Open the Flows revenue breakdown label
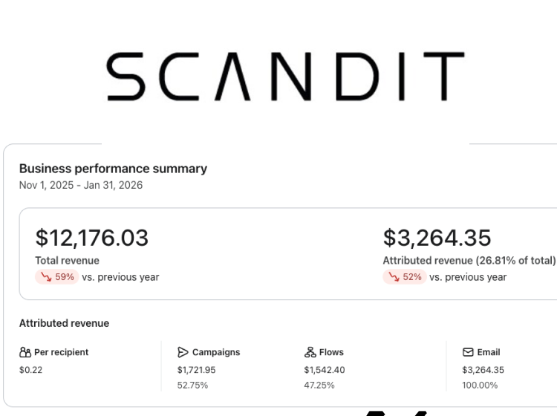Screen dimensions: 557x416 (331, 352)
